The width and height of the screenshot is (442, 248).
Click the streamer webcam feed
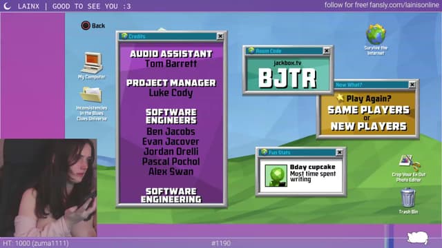point(48,187)
